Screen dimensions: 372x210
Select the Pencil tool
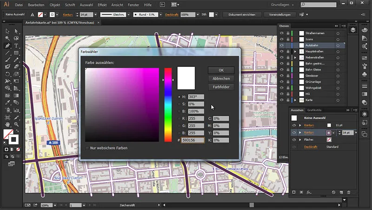(16, 60)
